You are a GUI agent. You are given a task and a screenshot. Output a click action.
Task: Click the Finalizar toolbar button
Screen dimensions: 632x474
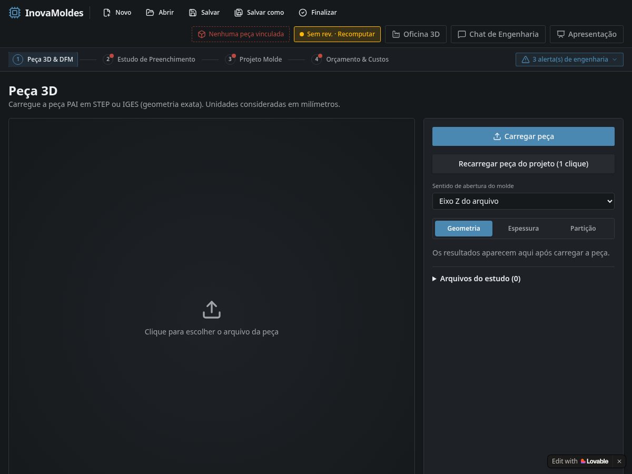tap(318, 13)
